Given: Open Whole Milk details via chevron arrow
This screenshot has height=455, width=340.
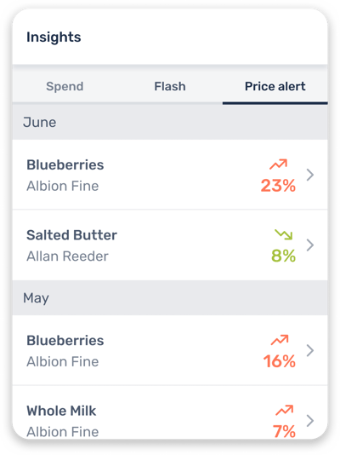Looking at the screenshot, I should coord(310,421).
